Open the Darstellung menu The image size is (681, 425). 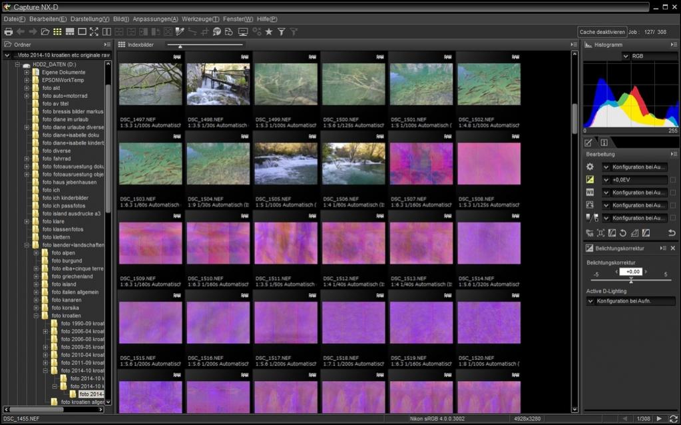tap(90, 19)
